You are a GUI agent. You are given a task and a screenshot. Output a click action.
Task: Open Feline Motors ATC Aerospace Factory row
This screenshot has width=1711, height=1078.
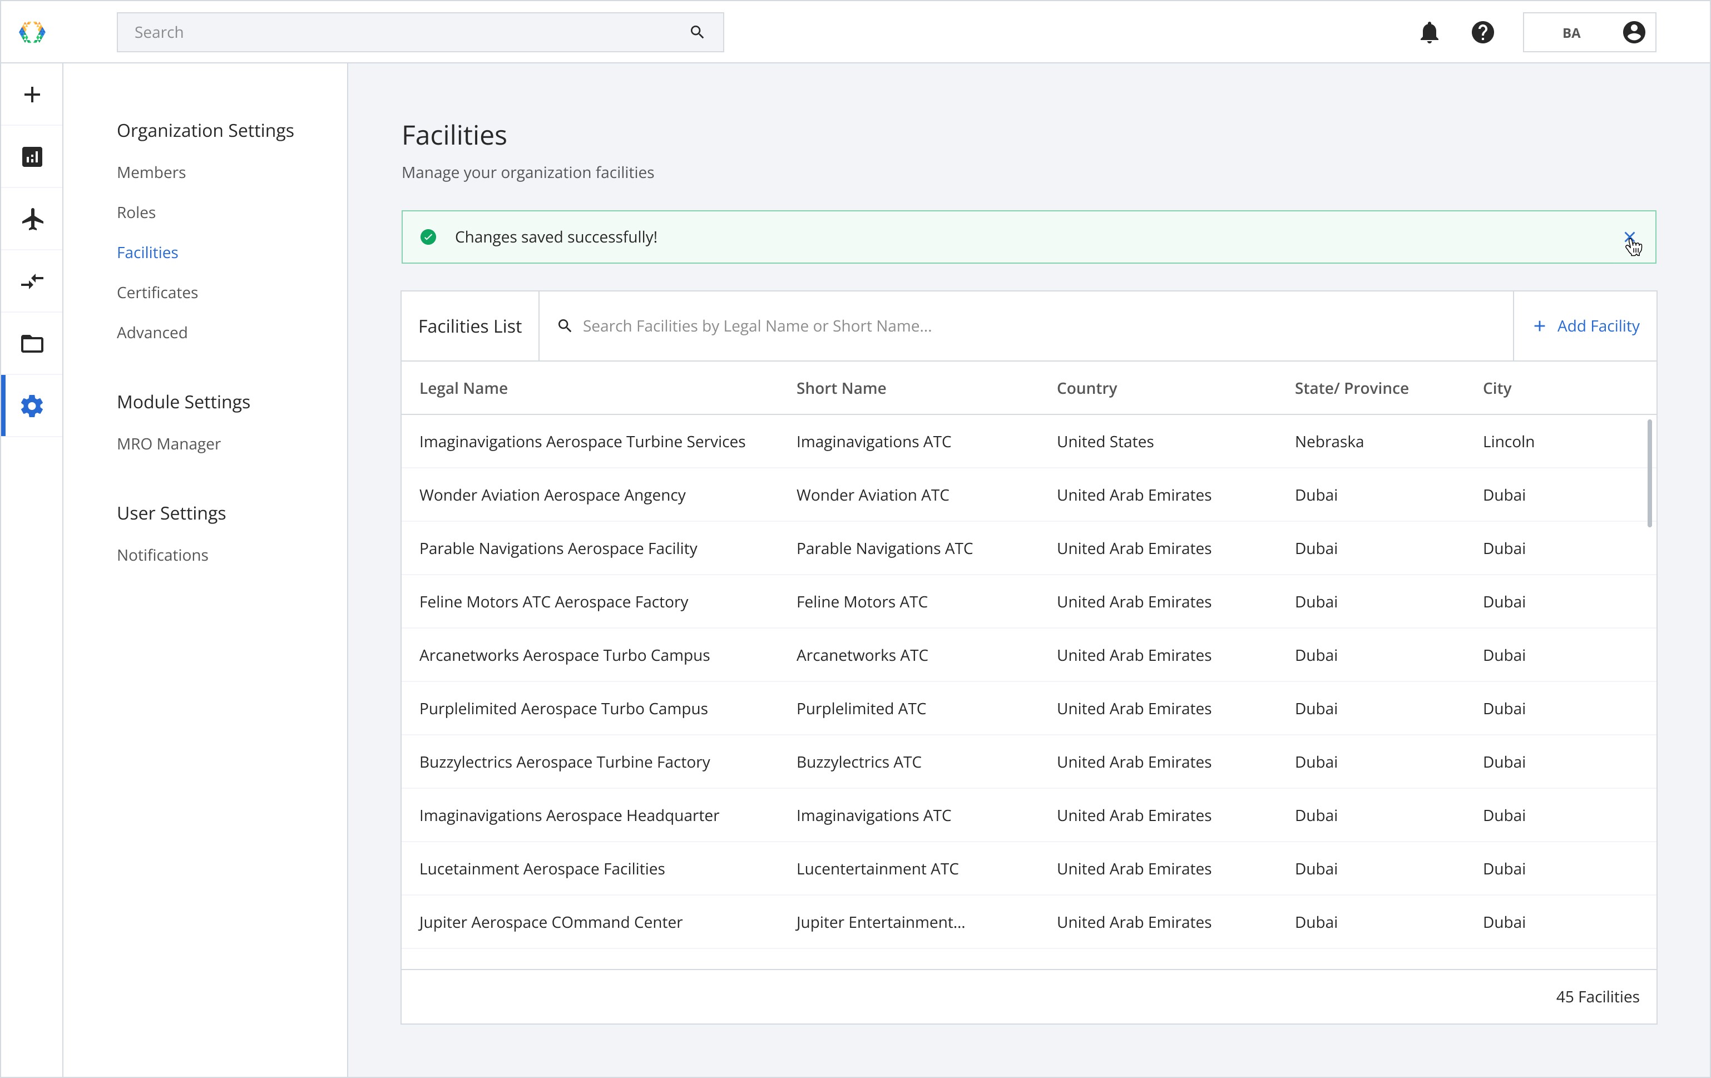click(1029, 601)
